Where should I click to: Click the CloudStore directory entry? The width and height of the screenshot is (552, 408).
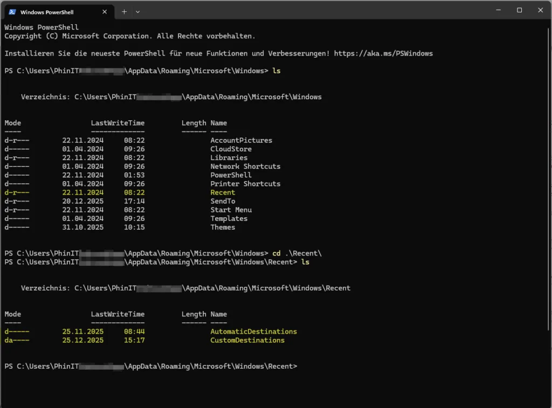[x=231, y=149]
